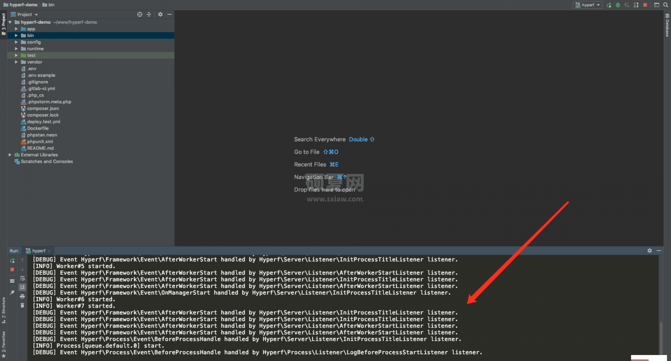This screenshot has width=671, height=361.
Task: Select README.md file
Action: 37,148
